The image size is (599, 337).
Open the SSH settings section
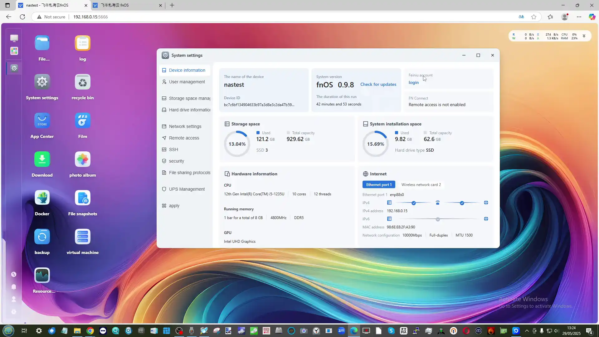[x=185, y=149]
